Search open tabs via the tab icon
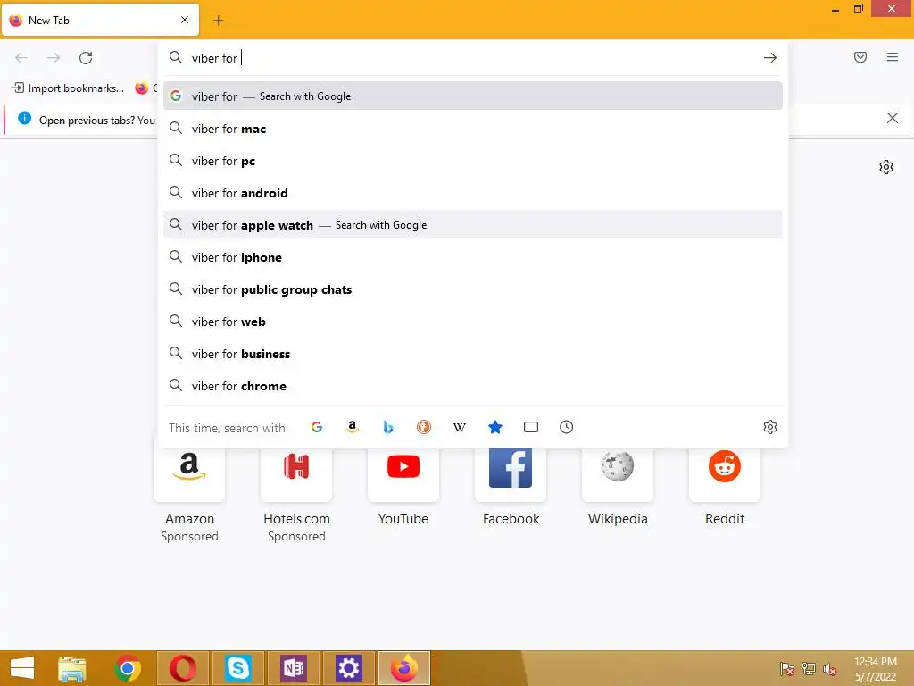 click(x=531, y=427)
